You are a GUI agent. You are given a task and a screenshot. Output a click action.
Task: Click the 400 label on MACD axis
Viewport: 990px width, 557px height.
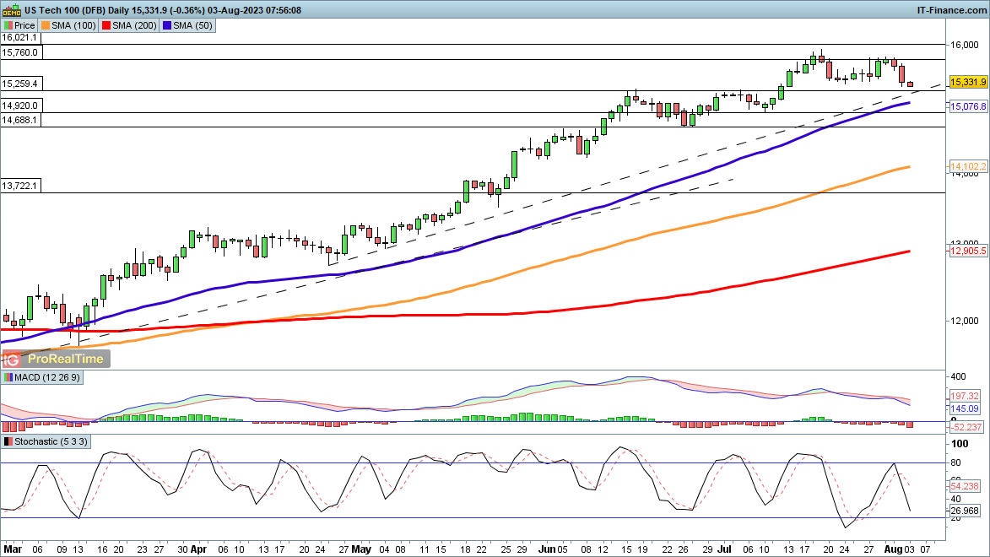coord(958,376)
